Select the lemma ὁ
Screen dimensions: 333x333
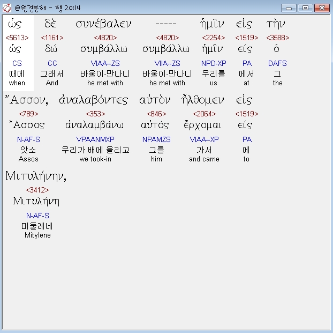point(276,49)
